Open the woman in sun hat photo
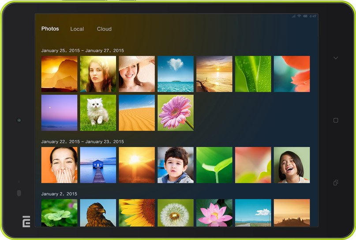The height and width of the screenshot is (240, 356). pyautogui.click(x=137, y=74)
